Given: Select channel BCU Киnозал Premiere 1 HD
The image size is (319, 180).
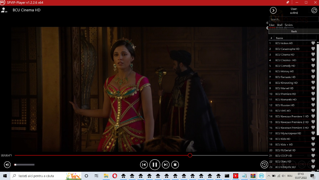Looking at the screenshot, I should tap(292, 116).
